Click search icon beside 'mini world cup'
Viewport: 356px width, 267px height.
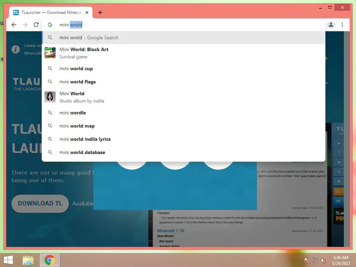pyautogui.click(x=50, y=68)
